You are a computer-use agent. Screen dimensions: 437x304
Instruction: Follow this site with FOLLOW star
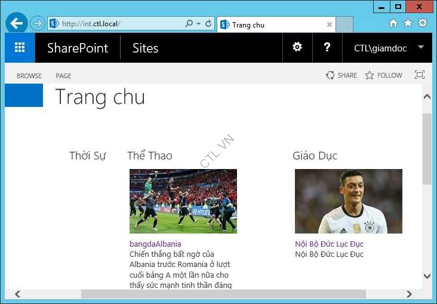[x=384, y=75]
